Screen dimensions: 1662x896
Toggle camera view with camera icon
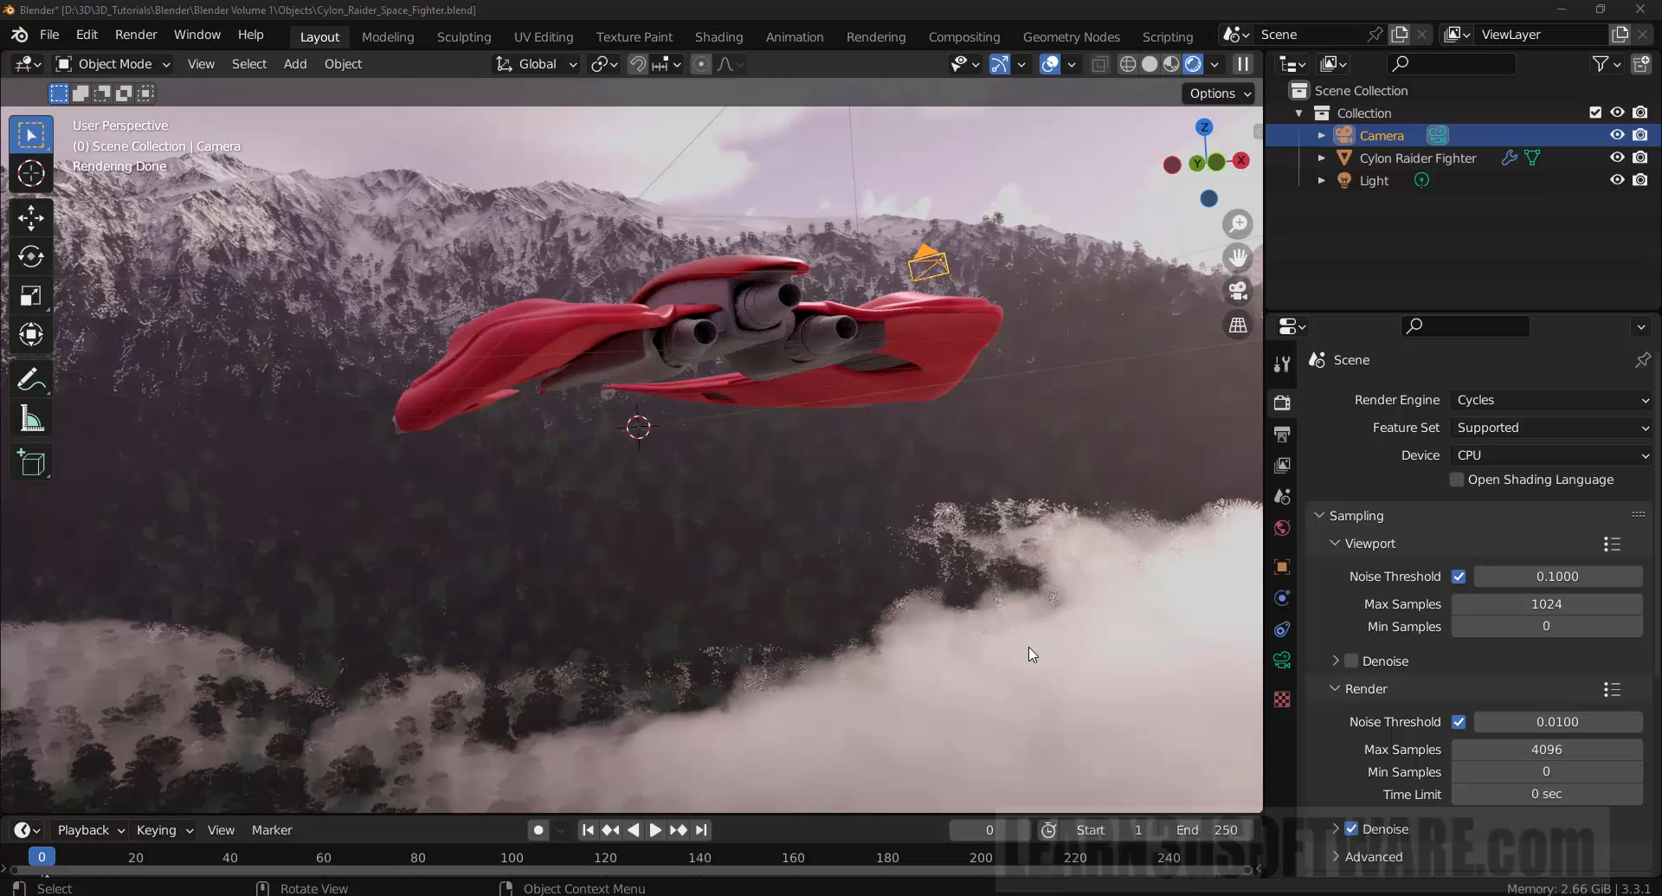tap(1239, 292)
